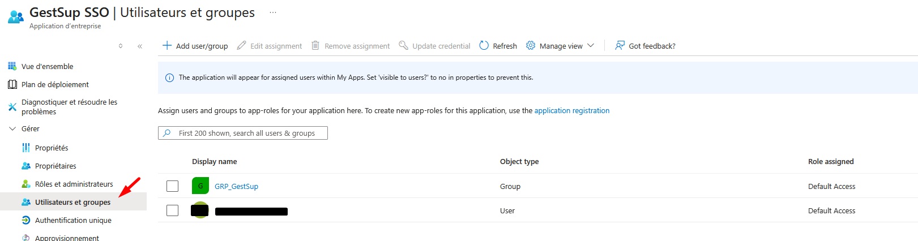
Task: Click the Application d'entreprise subtitle
Action: coord(65,26)
